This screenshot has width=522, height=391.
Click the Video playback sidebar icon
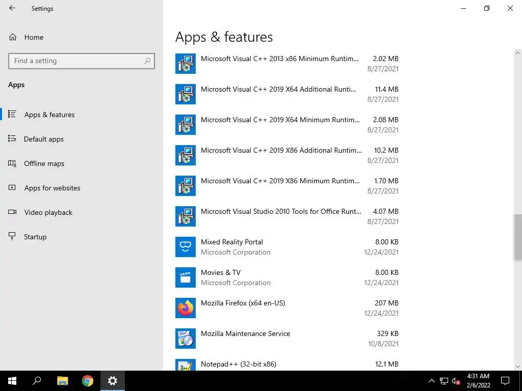click(12, 212)
